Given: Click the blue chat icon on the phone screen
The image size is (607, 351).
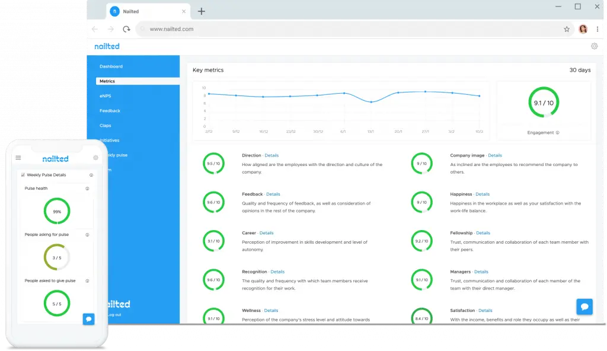Looking at the screenshot, I should point(89,319).
